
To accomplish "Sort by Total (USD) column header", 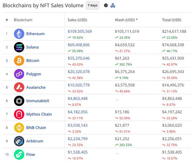I will tap(172, 20).
